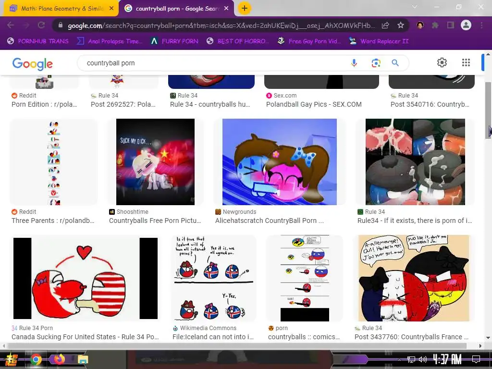The height and width of the screenshot is (369, 492).
Task: Open the tab search chevron
Action: [x=415, y=7]
